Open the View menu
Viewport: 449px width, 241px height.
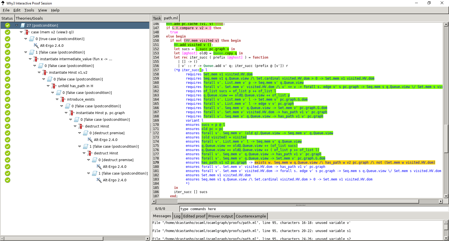(x=42, y=10)
